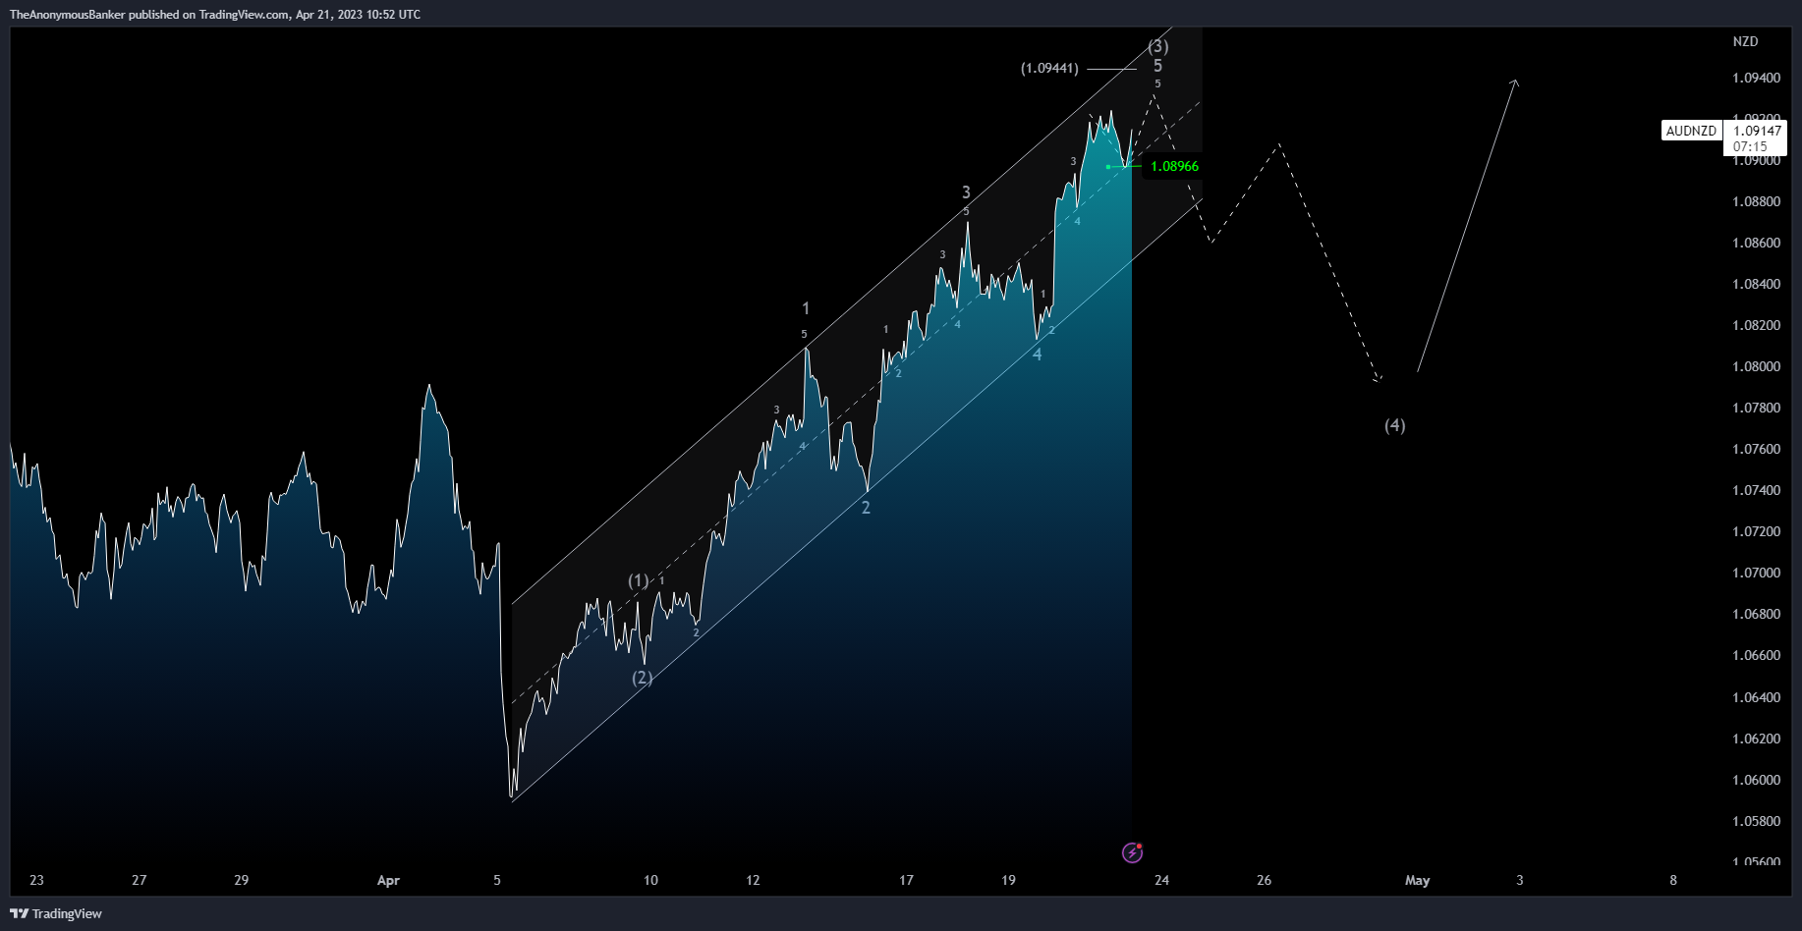The height and width of the screenshot is (931, 1802).
Task: Click the 1.08400 price axis value
Action: [1756, 284]
